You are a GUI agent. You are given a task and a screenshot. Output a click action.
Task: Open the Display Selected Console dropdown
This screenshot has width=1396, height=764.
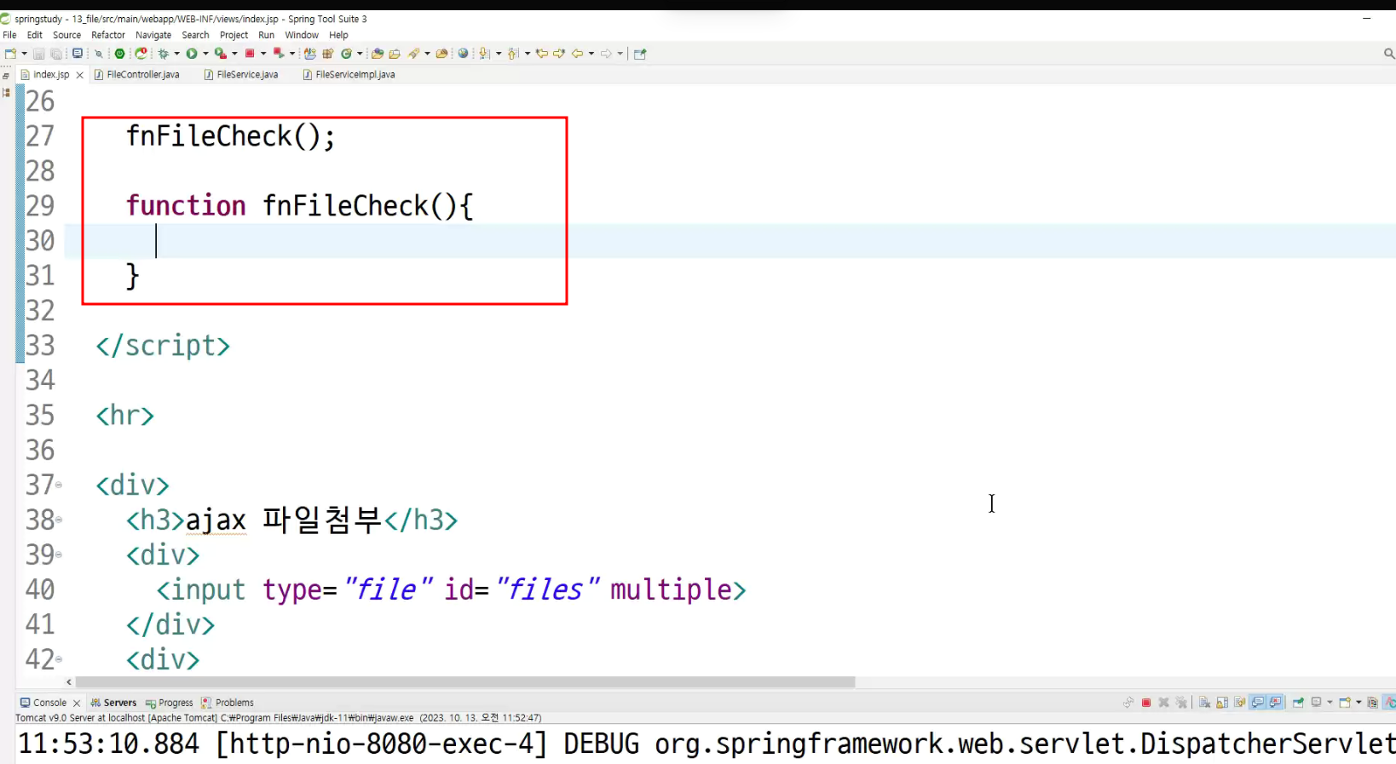click(1330, 703)
